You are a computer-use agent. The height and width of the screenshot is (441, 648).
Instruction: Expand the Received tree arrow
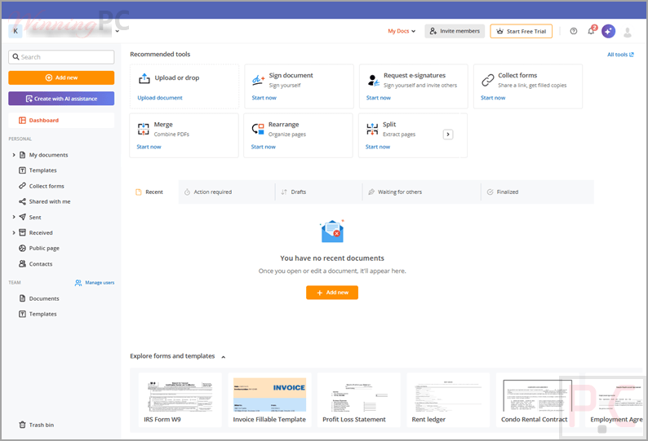[14, 233]
